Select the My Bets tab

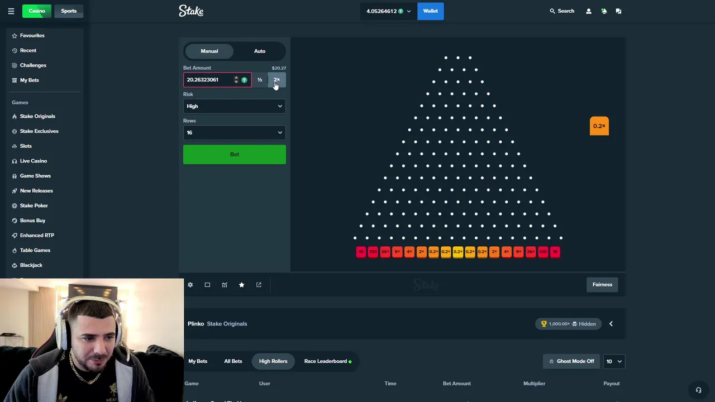[x=198, y=361]
